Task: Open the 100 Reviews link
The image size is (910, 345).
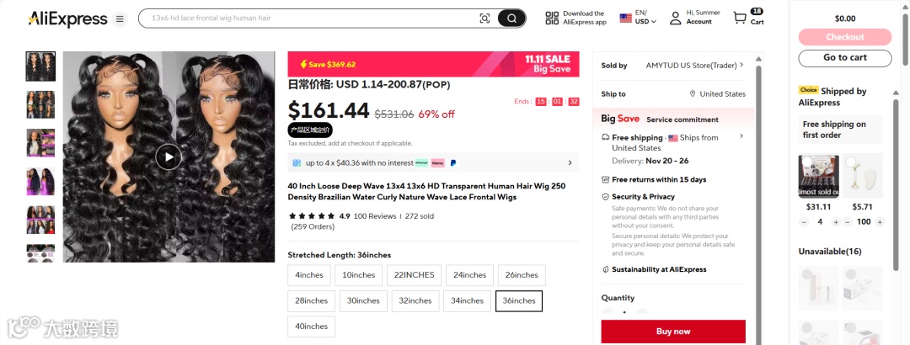Action: pyautogui.click(x=375, y=216)
